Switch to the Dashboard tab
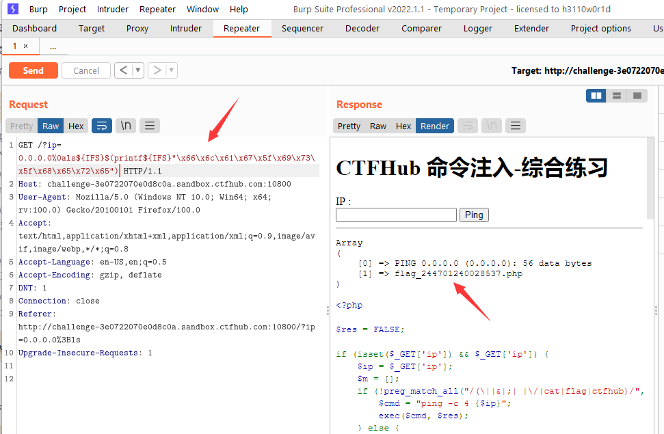 click(34, 29)
